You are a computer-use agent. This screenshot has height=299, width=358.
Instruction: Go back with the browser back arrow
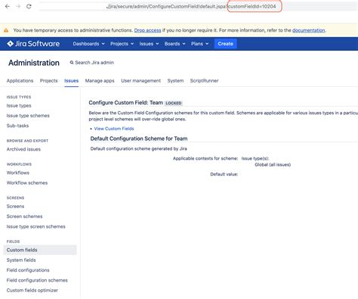(8, 6)
